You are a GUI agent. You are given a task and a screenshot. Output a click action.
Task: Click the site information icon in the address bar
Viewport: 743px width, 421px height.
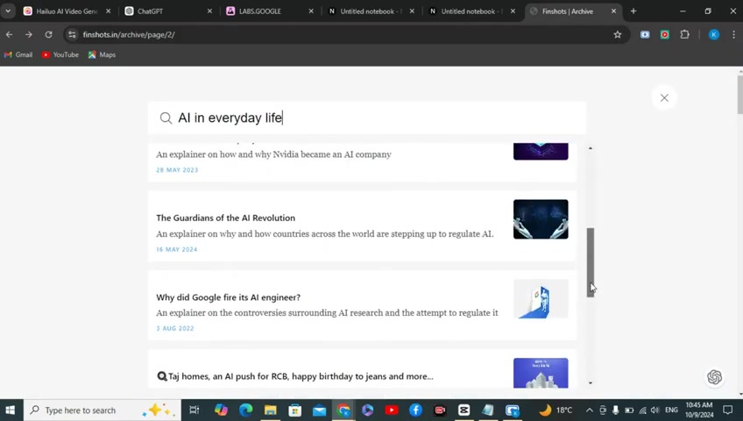click(72, 34)
